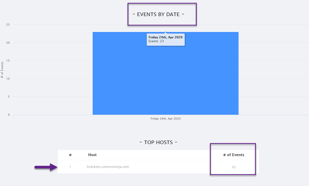This screenshot has height=186, width=309.
Task: Click the x-axis label 'Friday 24th, Apr 2020'
Action: 166,119
